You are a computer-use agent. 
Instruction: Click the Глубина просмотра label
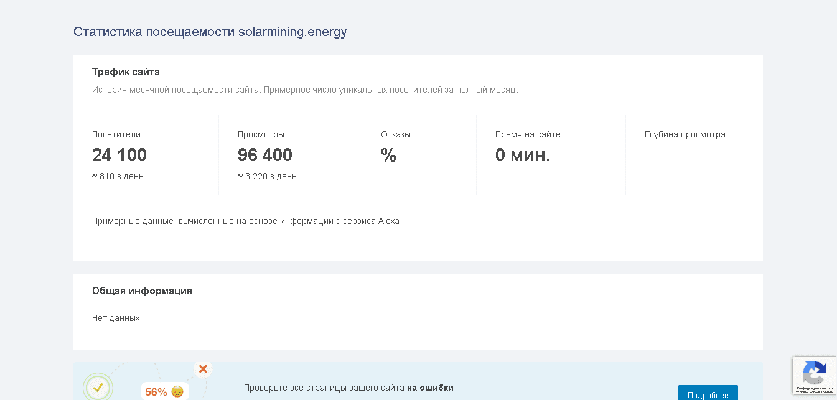[685, 134]
